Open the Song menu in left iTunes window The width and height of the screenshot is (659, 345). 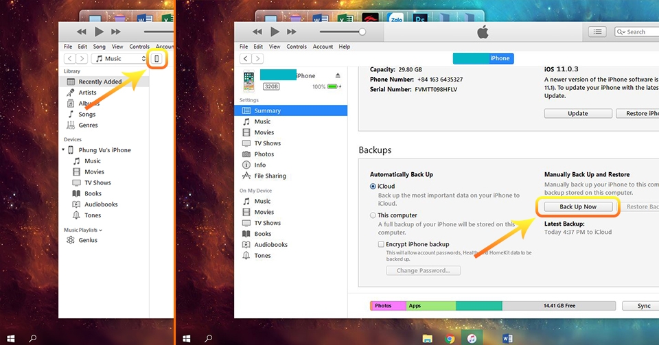[99, 47]
